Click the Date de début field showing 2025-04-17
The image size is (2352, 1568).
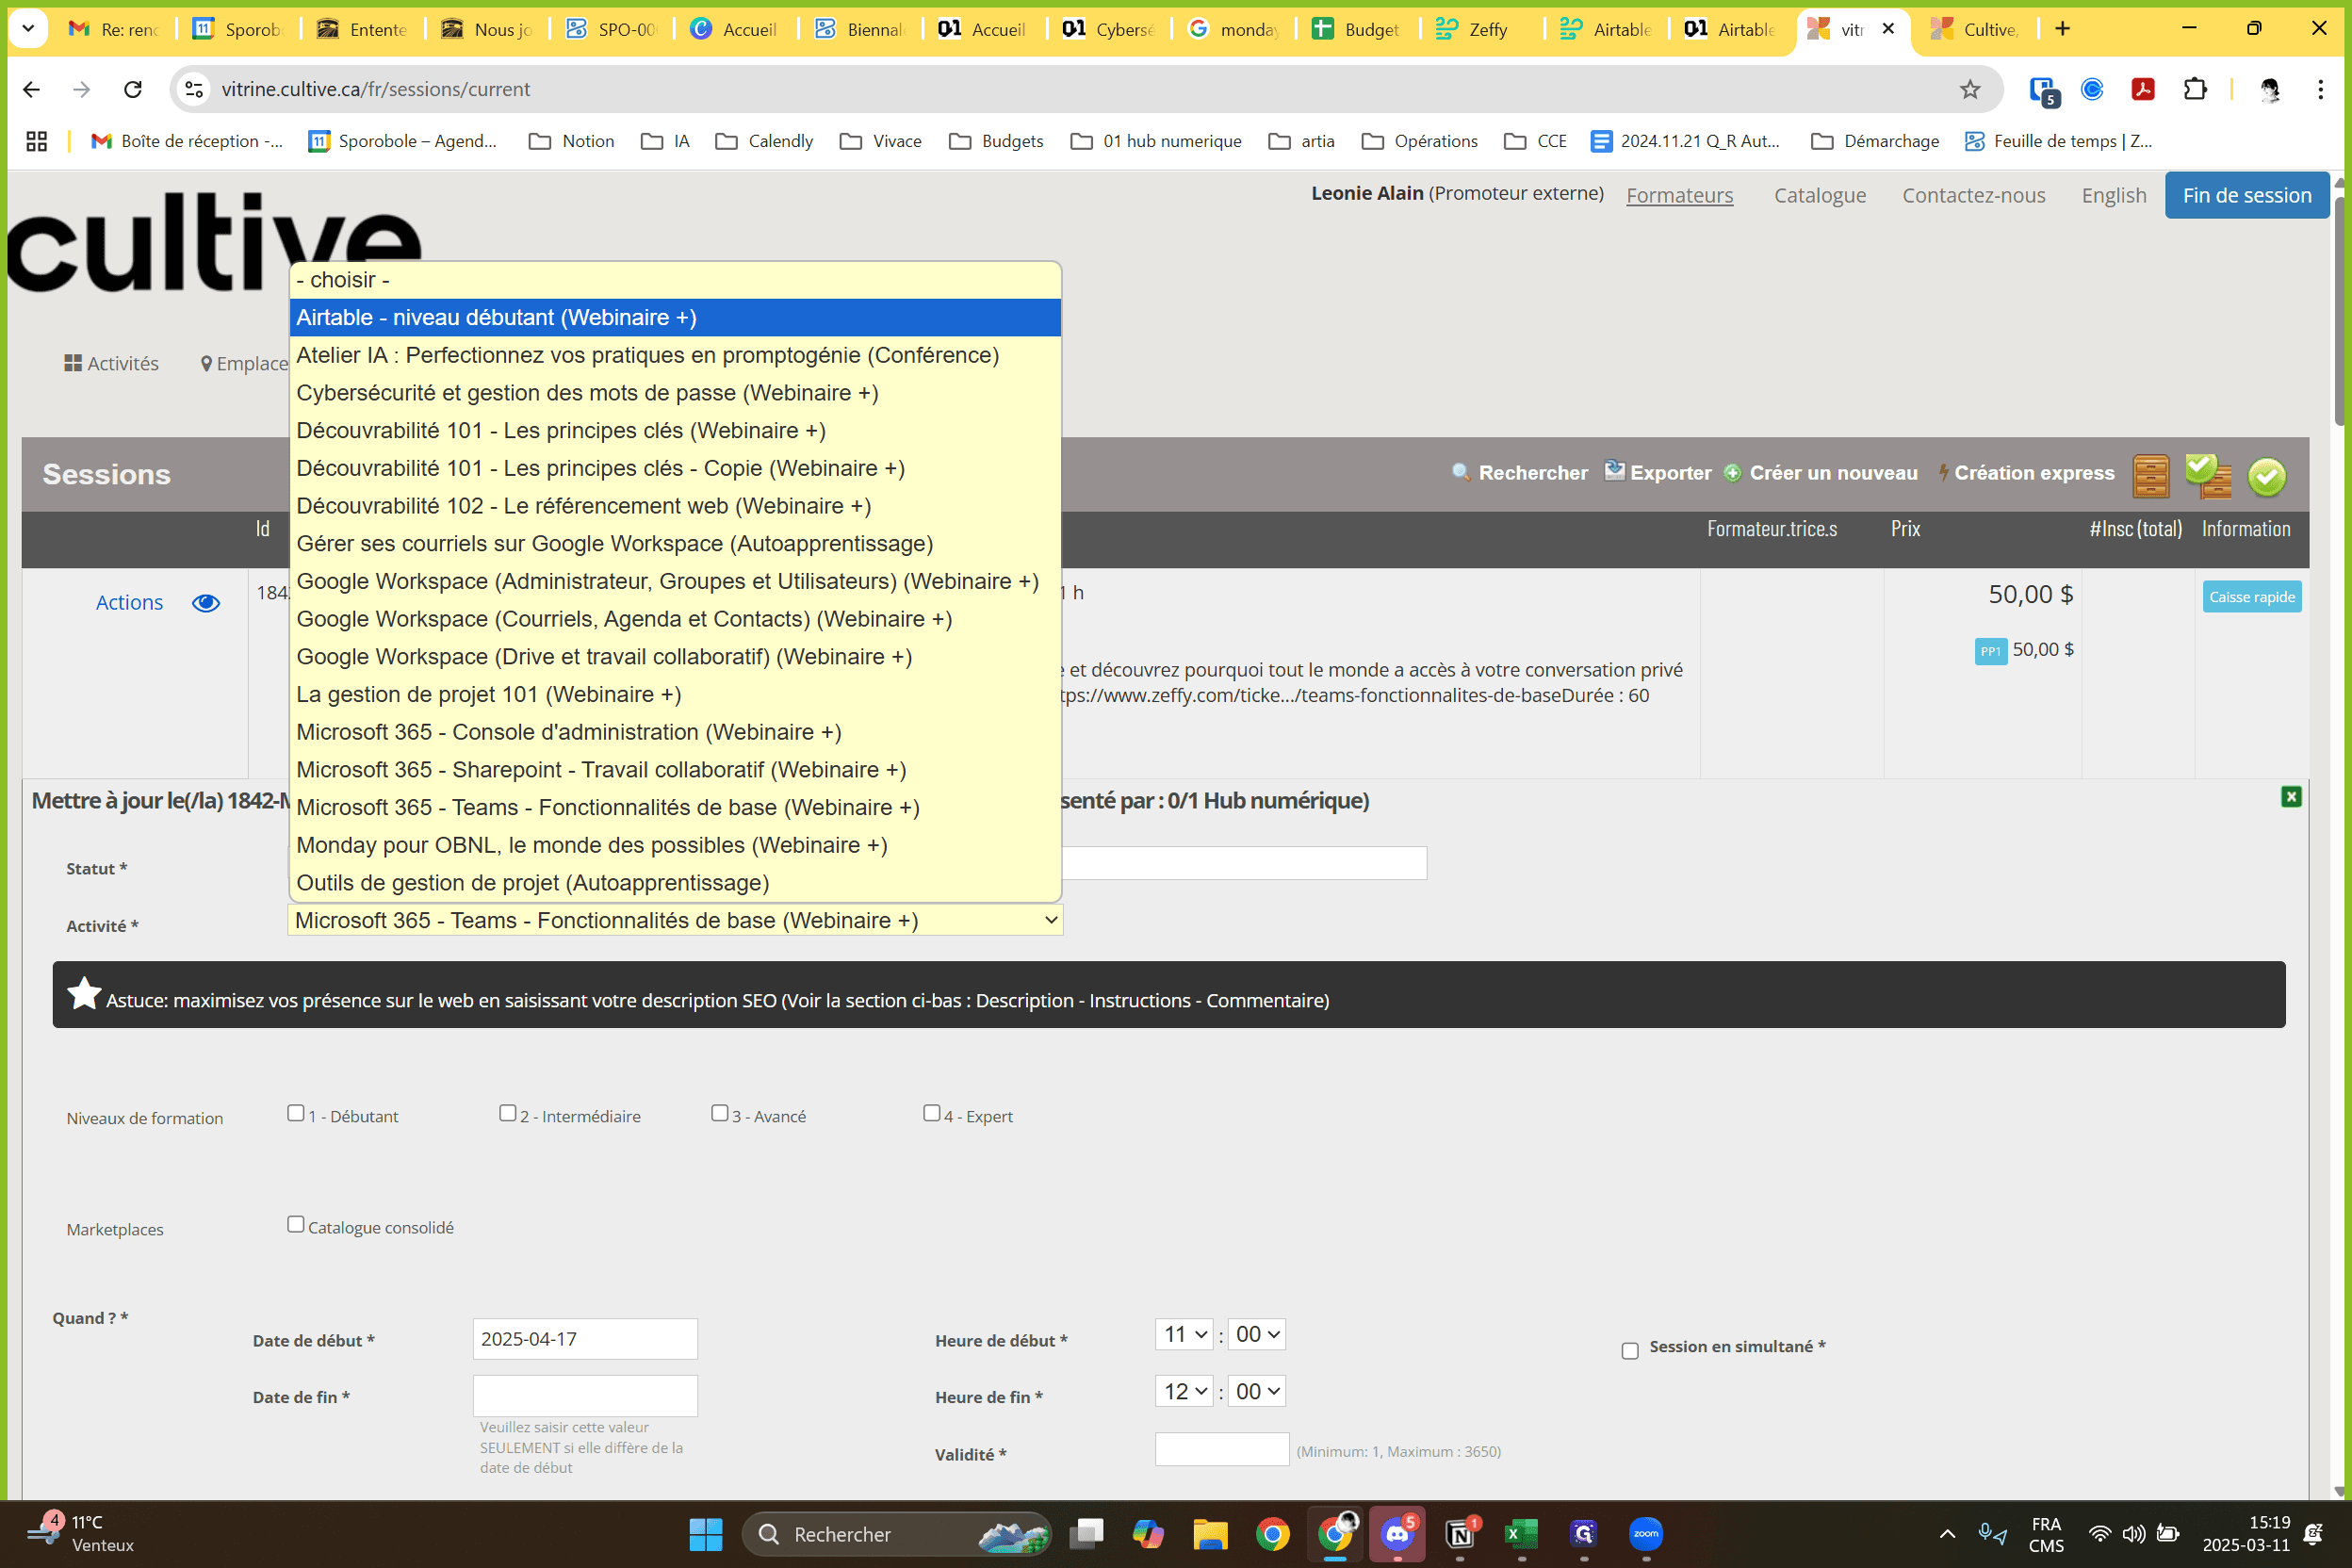(x=585, y=1339)
